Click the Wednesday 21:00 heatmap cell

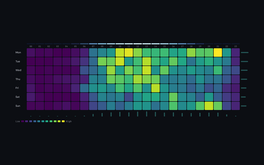pos(218,70)
